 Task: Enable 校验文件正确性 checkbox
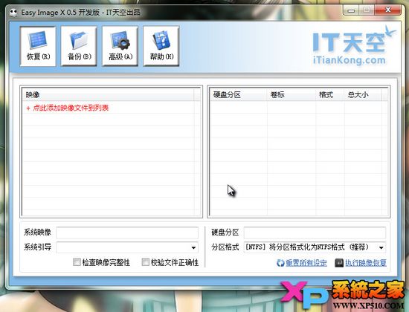[x=146, y=262]
